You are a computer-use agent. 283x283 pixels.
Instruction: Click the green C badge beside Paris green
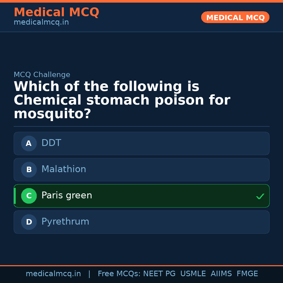tap(29, 196)
